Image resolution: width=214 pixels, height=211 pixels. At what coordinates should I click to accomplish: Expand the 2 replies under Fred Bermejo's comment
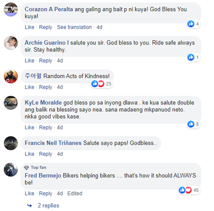click(49, 206)
